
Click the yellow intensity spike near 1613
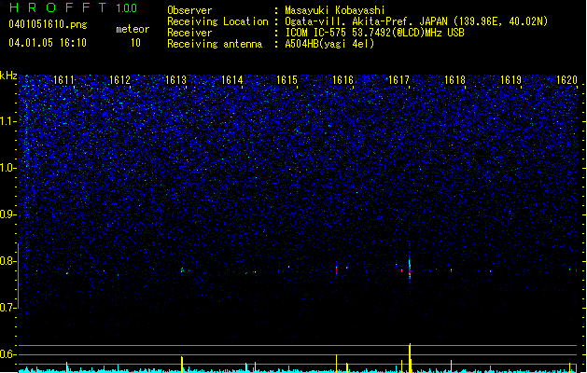tap(182, 365)
